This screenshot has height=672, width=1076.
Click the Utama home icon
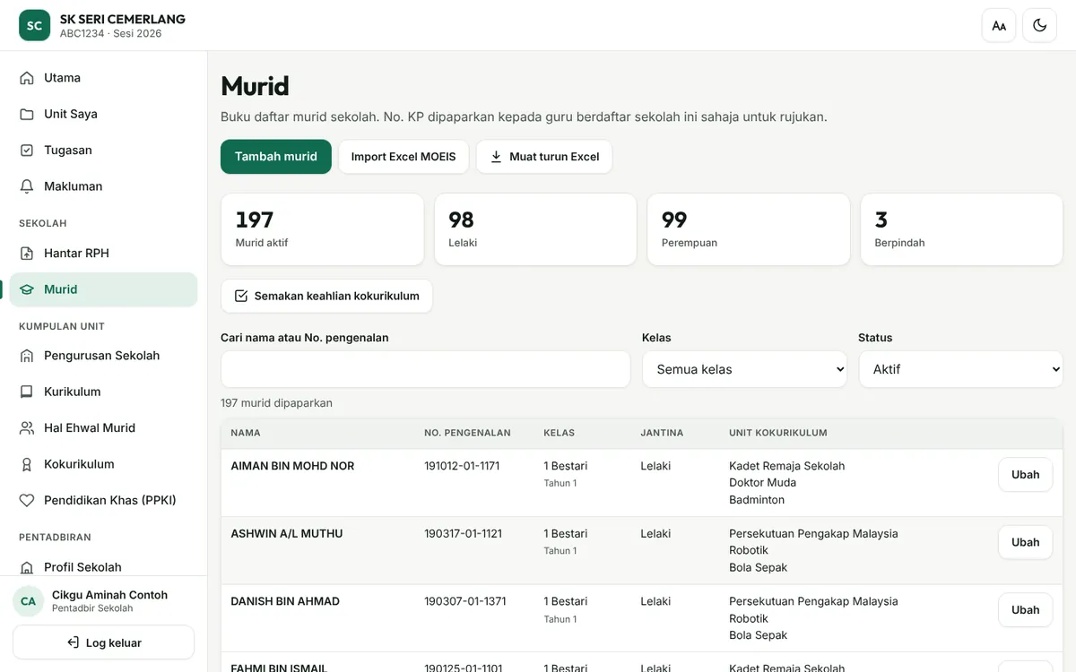[27, 78]
